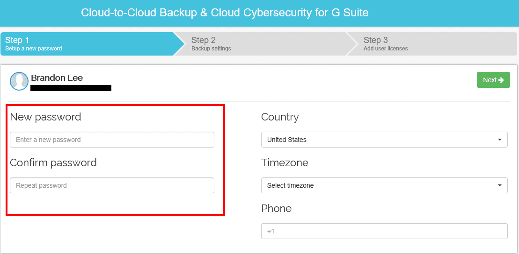Click the Timezone dropdown caret arrow

pos(500,185)
